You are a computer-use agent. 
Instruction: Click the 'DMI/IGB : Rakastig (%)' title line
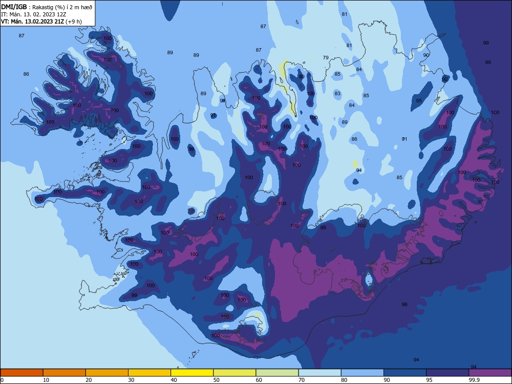47,7
